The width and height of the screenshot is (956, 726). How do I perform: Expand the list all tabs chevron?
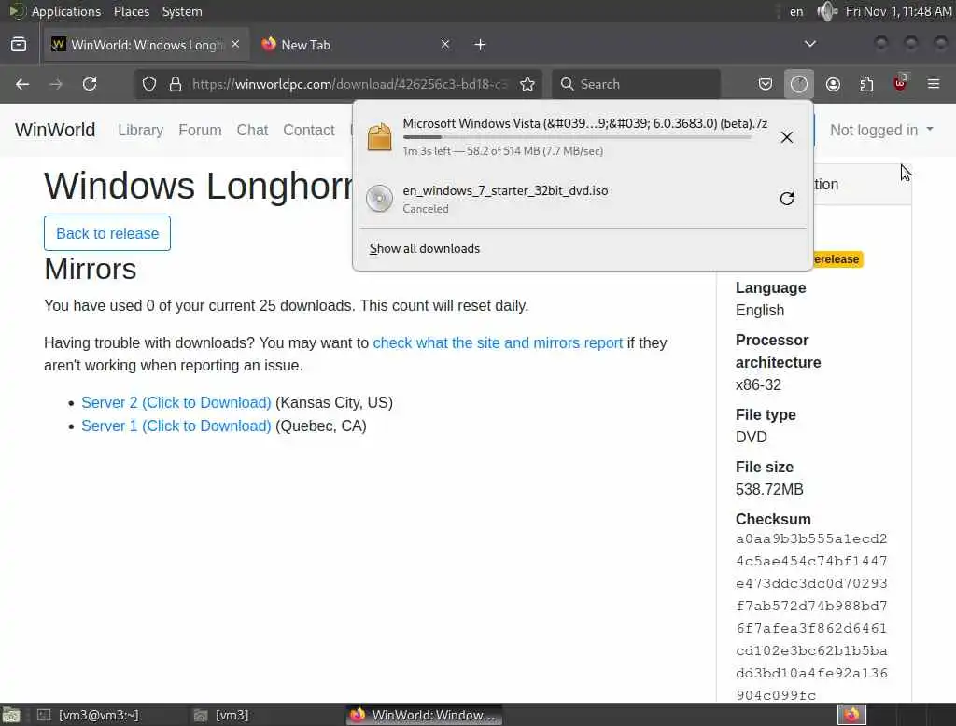[809, 44]
